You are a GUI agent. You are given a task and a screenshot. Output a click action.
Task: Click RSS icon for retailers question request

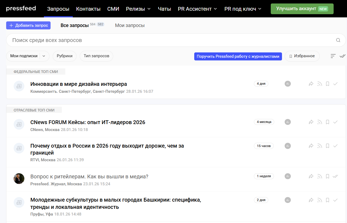point(319,176)
